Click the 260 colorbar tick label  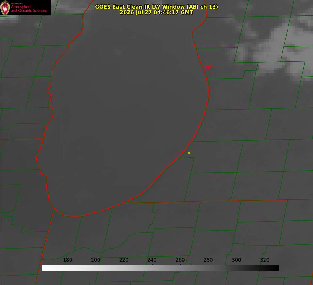[180, 260]
